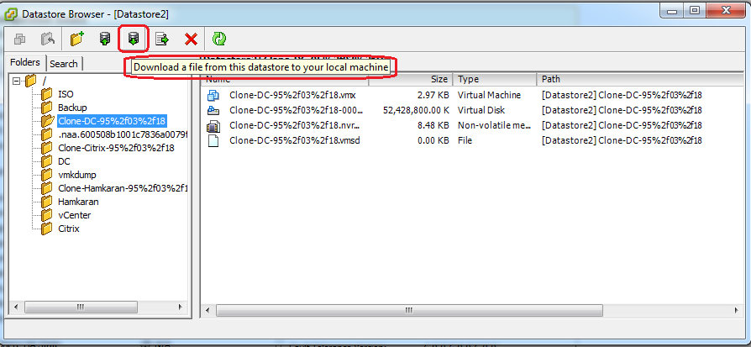Viewport: 751px width, 347px height.
Task: Click the vmx virtual machine file icon
Action: (213, 96)
